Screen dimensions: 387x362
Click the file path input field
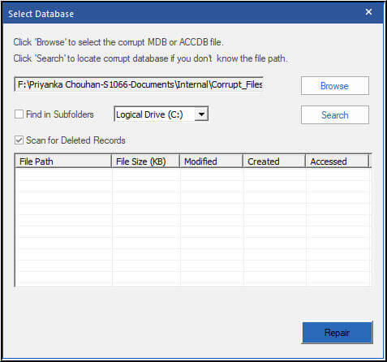pos(139,84)
